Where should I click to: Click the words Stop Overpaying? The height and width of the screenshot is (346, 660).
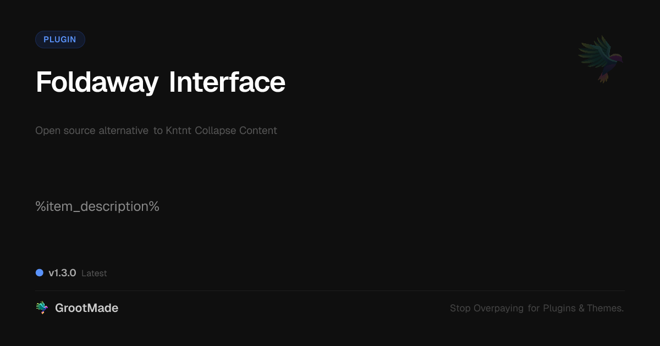(487, 309)
